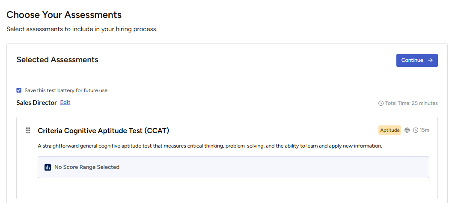Click the 15m duration text
452x203 pixels.
(424, 130)
